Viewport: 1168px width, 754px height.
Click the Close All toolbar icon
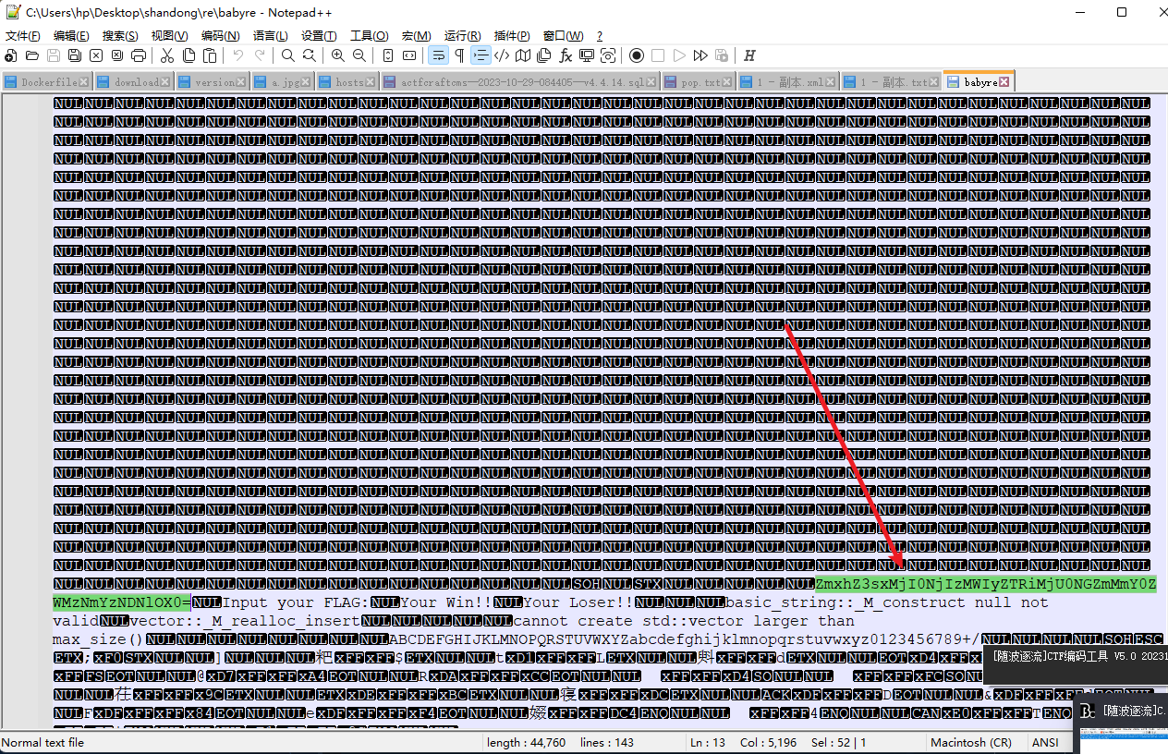pyautogui.click(x=117, y=55)
